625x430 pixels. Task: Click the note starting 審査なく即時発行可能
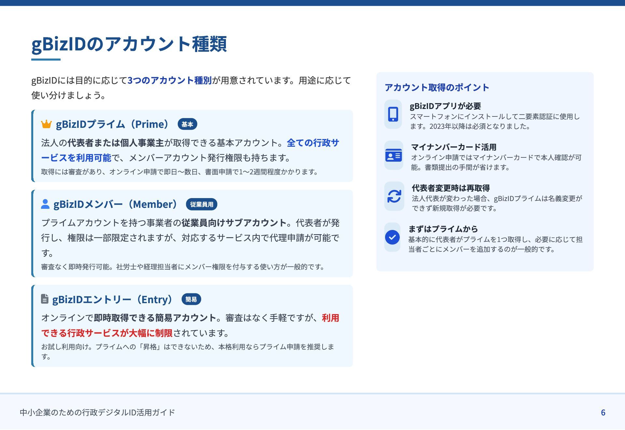pos(183,267)
